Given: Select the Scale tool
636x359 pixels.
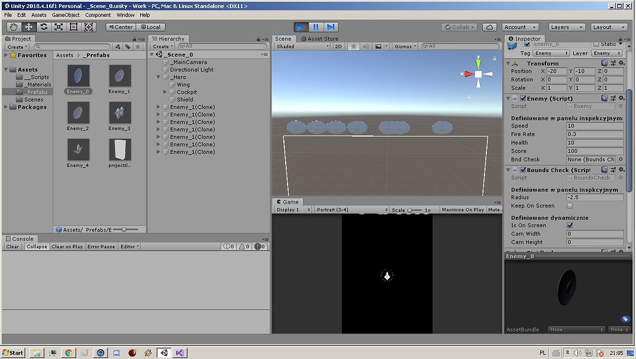Looking at the screenshot, I should (58, 27).
